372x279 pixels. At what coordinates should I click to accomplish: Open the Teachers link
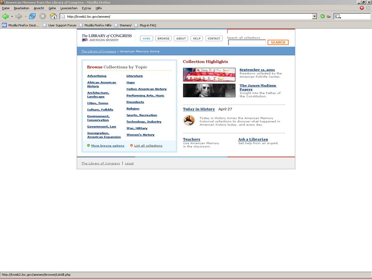(191, 139)
